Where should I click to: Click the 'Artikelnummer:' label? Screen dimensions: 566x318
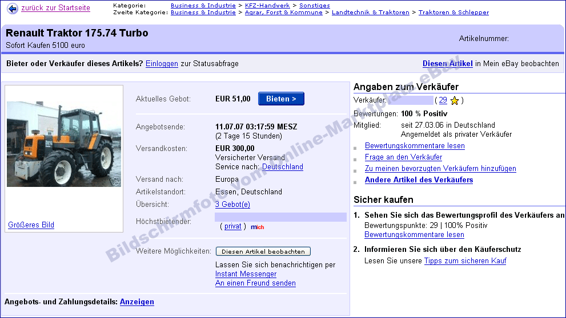484,39
